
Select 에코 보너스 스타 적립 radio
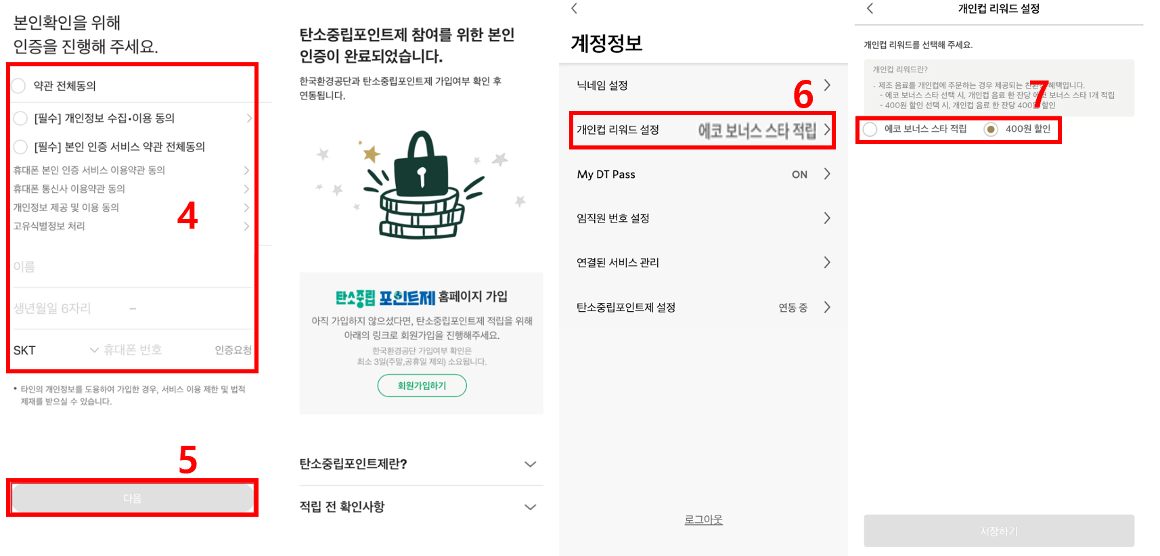(x=870, y=129)
